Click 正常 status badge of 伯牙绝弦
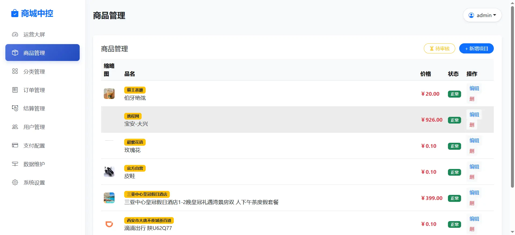The image size is (515, 235). point(454,94)
